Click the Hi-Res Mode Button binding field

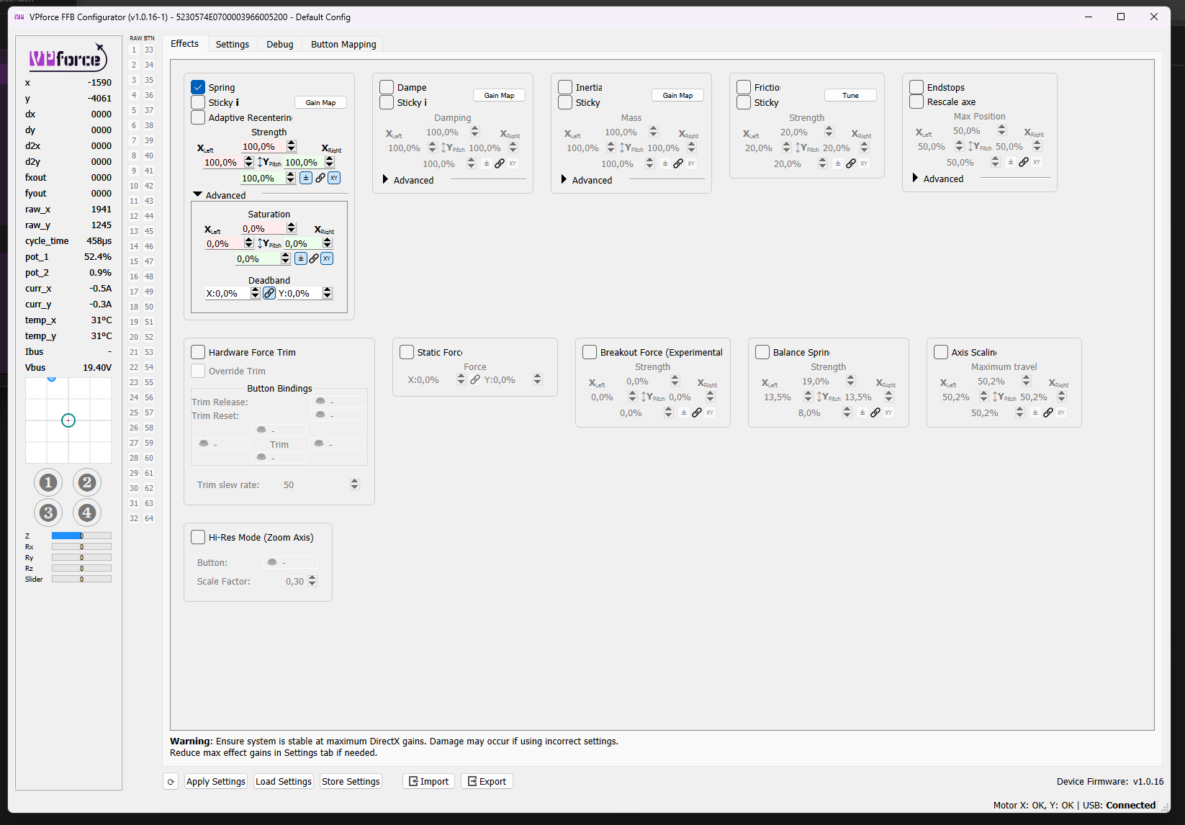point(289,562)
